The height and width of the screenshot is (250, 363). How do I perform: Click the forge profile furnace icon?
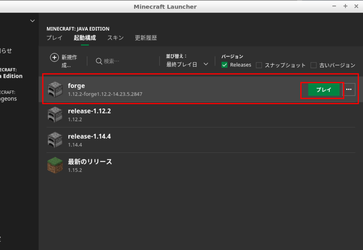pos(55,89)
